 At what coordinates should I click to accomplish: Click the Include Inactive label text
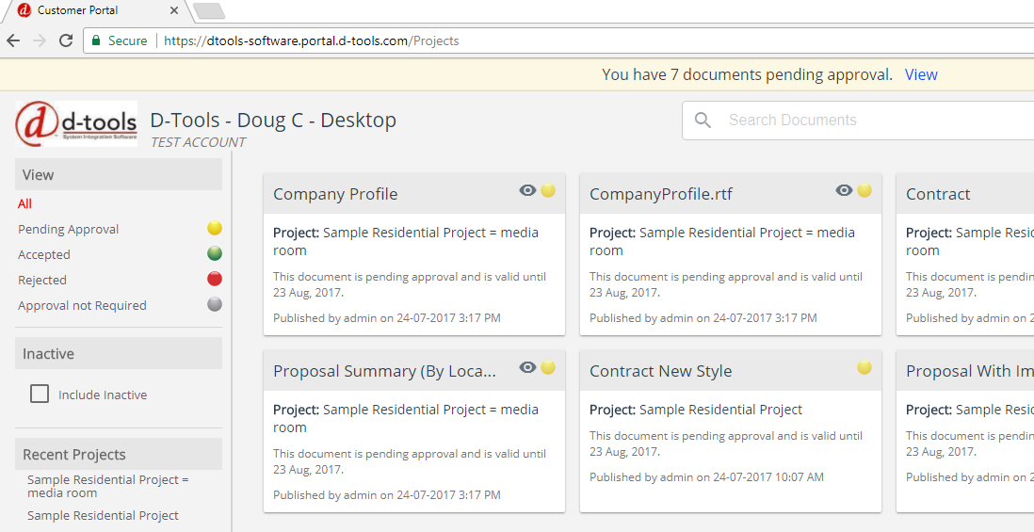pyautogui.click(x=103, y=395)
